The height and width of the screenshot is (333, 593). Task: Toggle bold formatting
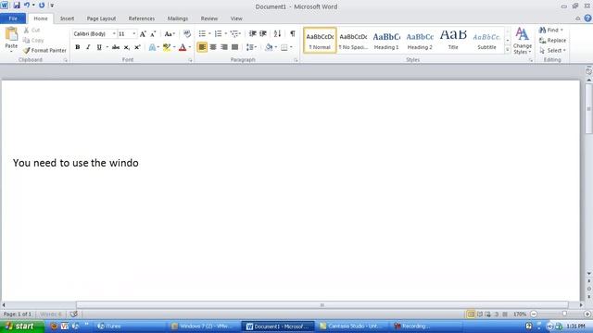(78, 47)
